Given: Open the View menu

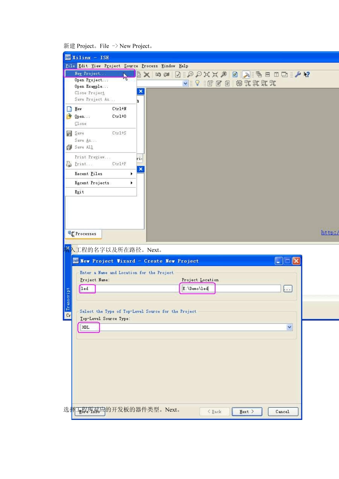Looking at the screenshot, I should point(96,66).
